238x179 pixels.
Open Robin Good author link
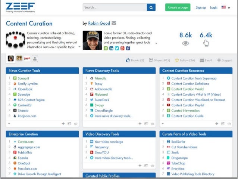[x=99, y=23]
